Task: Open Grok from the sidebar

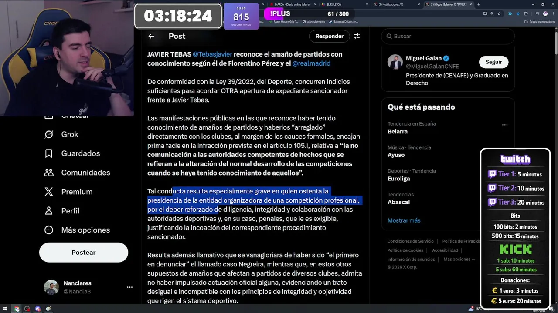Action: [x=61, y=134]
